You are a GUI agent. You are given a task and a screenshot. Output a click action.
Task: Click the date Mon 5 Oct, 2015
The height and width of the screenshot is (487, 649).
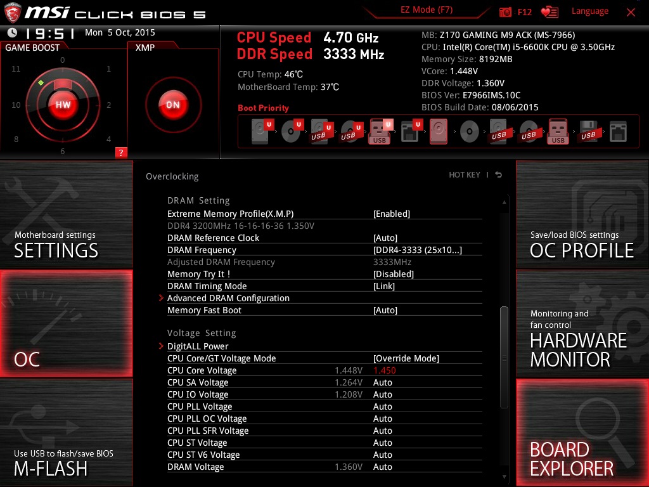click(120, 32)
